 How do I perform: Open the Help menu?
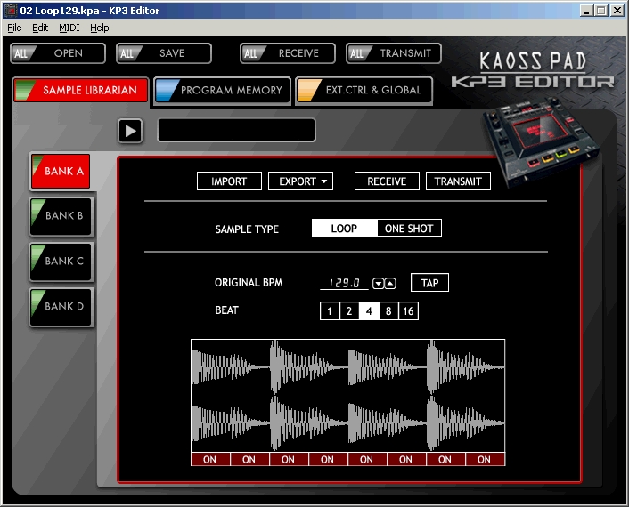(x=100, y=28)
